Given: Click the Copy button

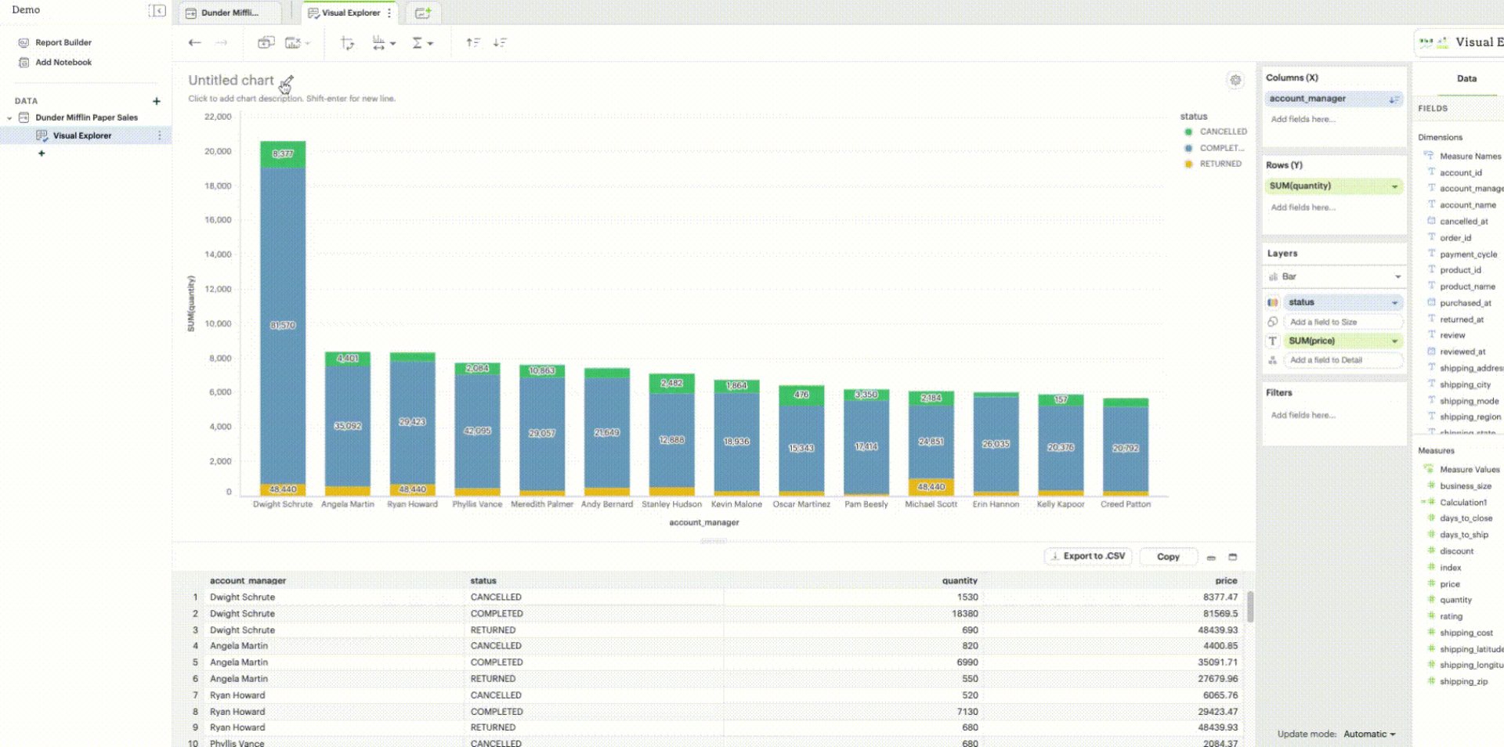Looking at the screenshot, I should click(x=1167, y=557).
